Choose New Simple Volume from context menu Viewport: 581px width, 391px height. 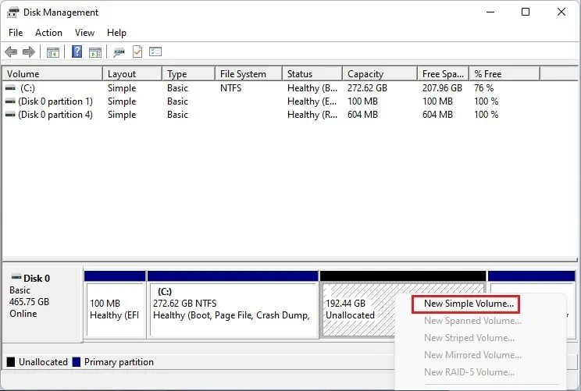pos(469,304)
